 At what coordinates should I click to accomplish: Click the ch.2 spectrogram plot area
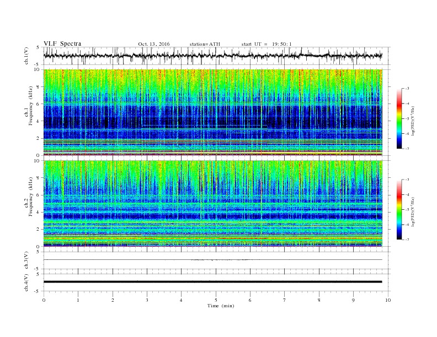tap(213, 204)
